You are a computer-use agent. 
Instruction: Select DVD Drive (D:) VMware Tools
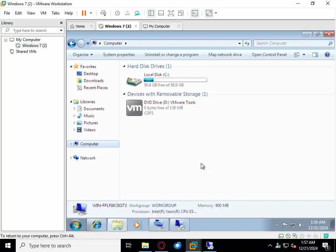pyautogui.click(x=161, y=108)
